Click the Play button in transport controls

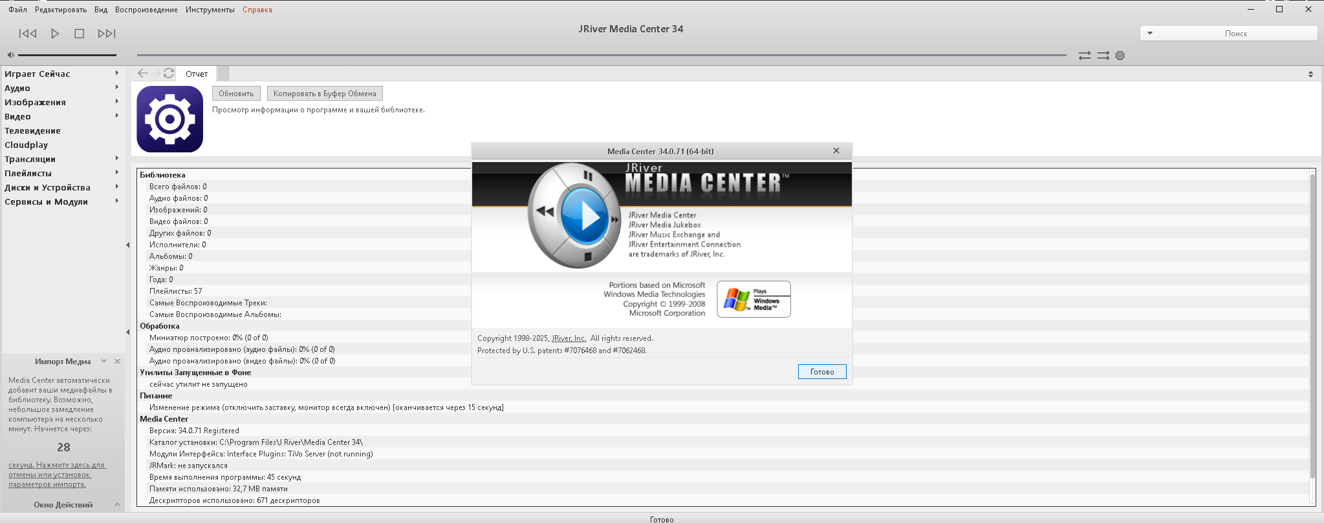click(x=55, y=34)
